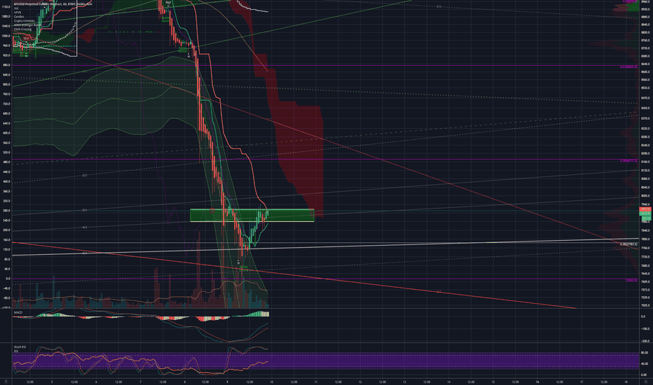Select the MACD pane label
Screen dimensions: 653x385
(18, 312)
